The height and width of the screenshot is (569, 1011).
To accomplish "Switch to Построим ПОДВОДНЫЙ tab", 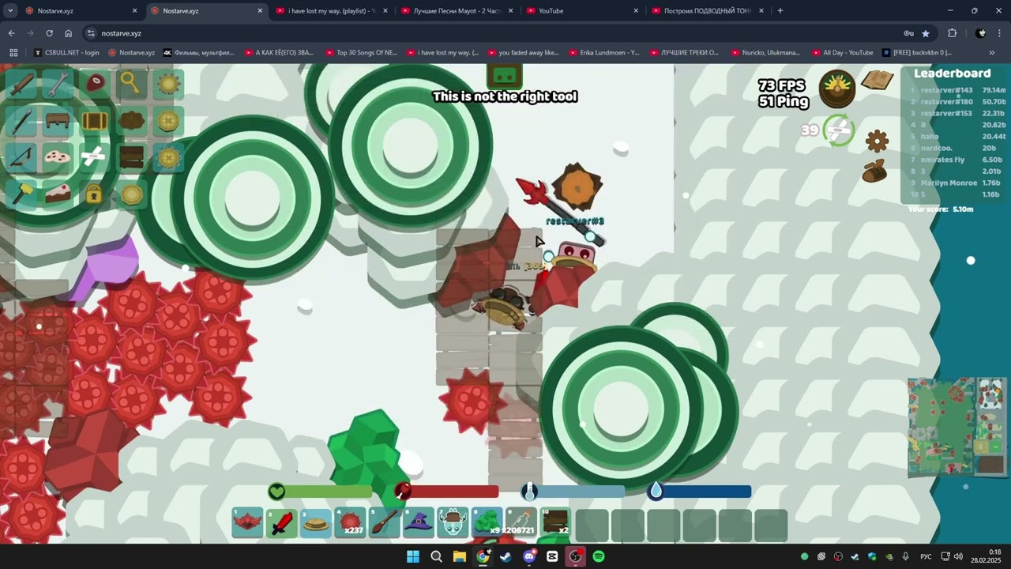I will tap(708, 11).
